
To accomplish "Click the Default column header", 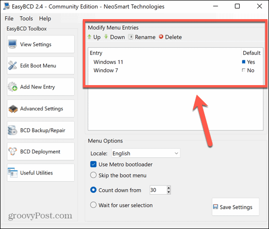I will (252, 53).
